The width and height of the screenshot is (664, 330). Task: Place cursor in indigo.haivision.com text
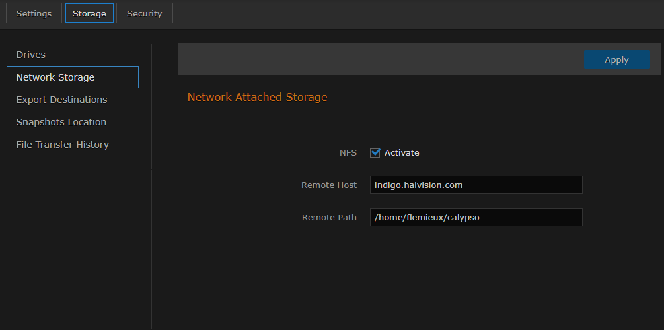point(418,185)
